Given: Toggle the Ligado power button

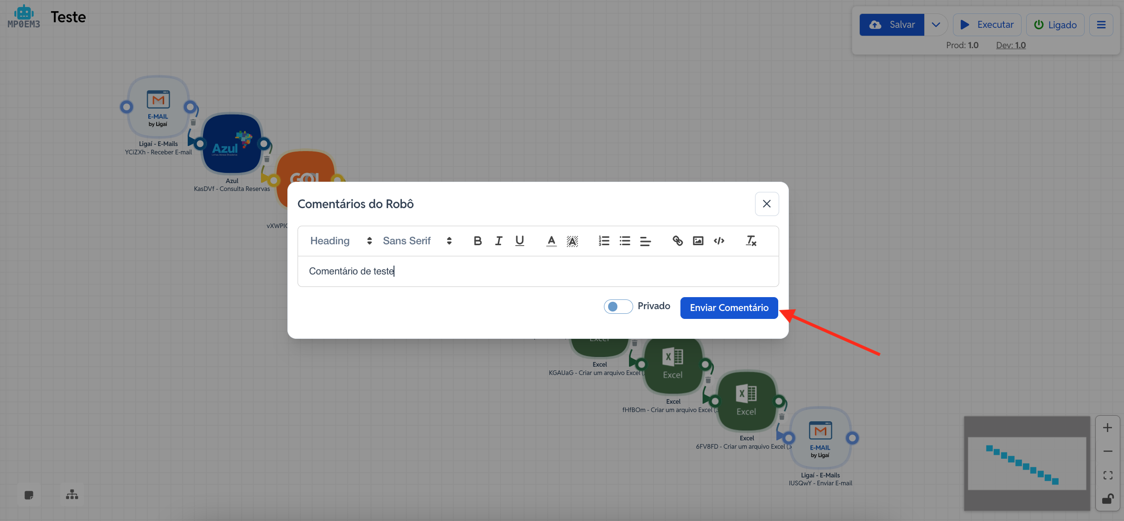Looking at the screenshot, I should (x=1055, y=25).
